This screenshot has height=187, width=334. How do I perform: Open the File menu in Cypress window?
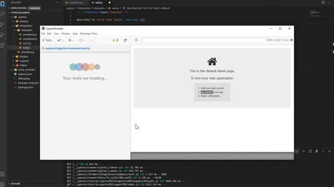[x=43, y=33]
